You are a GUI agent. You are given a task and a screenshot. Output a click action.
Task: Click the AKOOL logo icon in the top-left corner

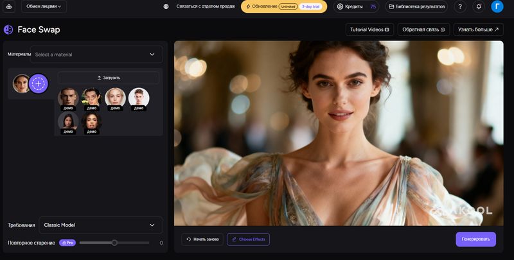[9, 6]
